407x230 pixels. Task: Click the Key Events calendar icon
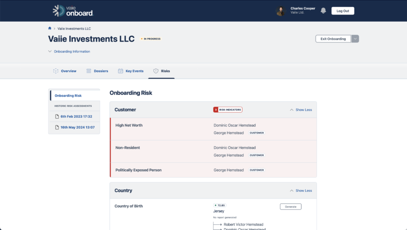point(121,71)
